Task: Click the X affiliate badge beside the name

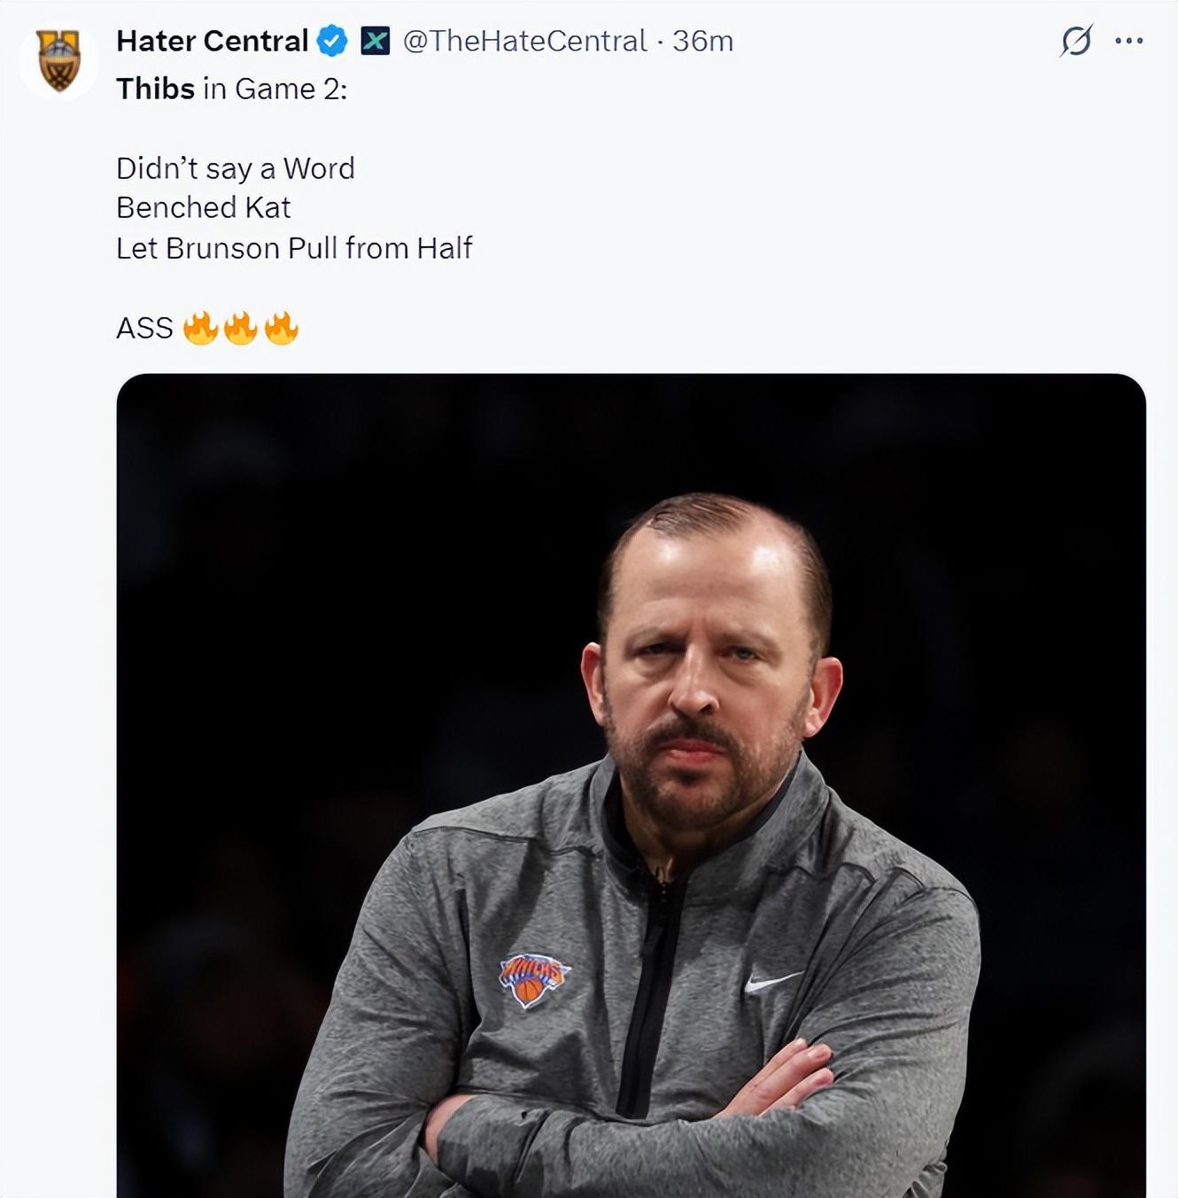Action: point(375,41)
